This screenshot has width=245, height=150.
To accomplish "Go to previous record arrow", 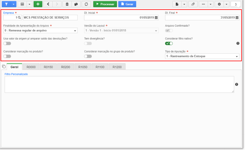I will coord(48,4).
